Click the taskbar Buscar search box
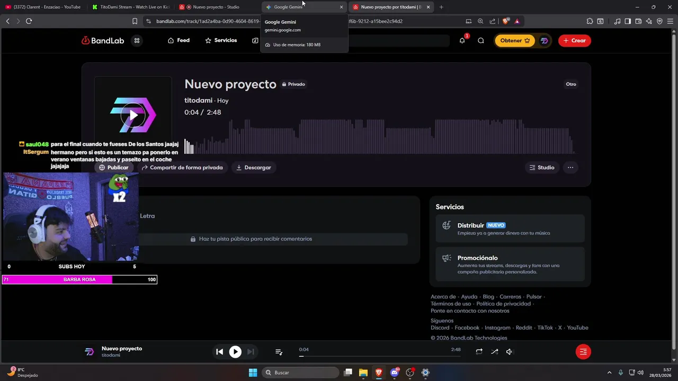Image resolution: width=678 pixels, height=381 pixels. pyautogui.click(x=301, y=373)
